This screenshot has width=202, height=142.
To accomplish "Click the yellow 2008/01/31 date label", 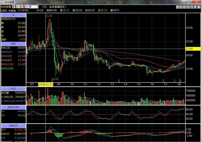I will click(46, 84).
